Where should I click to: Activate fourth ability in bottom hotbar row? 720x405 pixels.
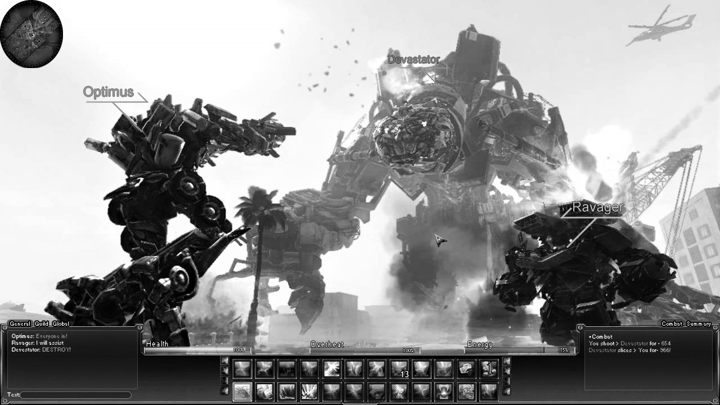point(310,391)
